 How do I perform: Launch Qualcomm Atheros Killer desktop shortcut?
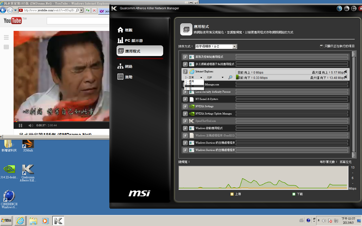coord(28,173)
